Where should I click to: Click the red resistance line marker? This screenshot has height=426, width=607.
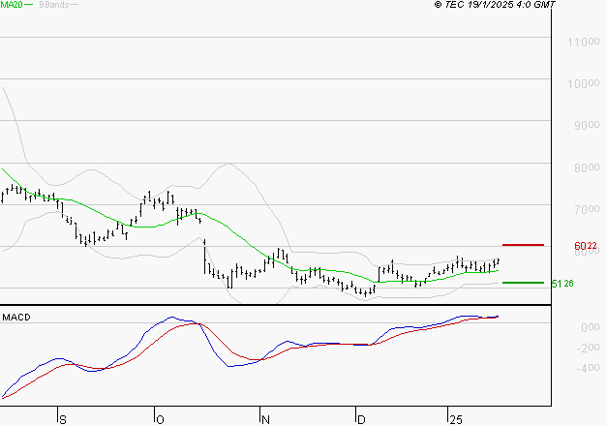[x=523, y=245]
